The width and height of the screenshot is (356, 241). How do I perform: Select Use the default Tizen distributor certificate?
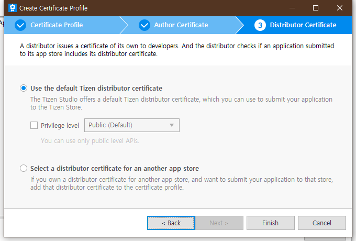tap(24, 88)
